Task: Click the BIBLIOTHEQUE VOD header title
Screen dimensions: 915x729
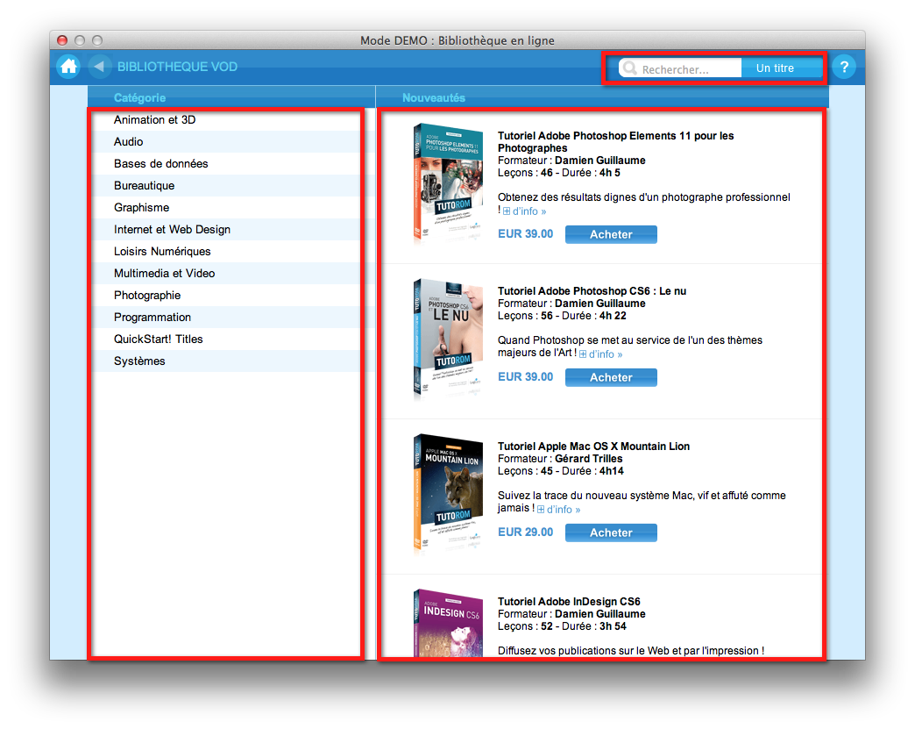Action: tap(177, 67)
